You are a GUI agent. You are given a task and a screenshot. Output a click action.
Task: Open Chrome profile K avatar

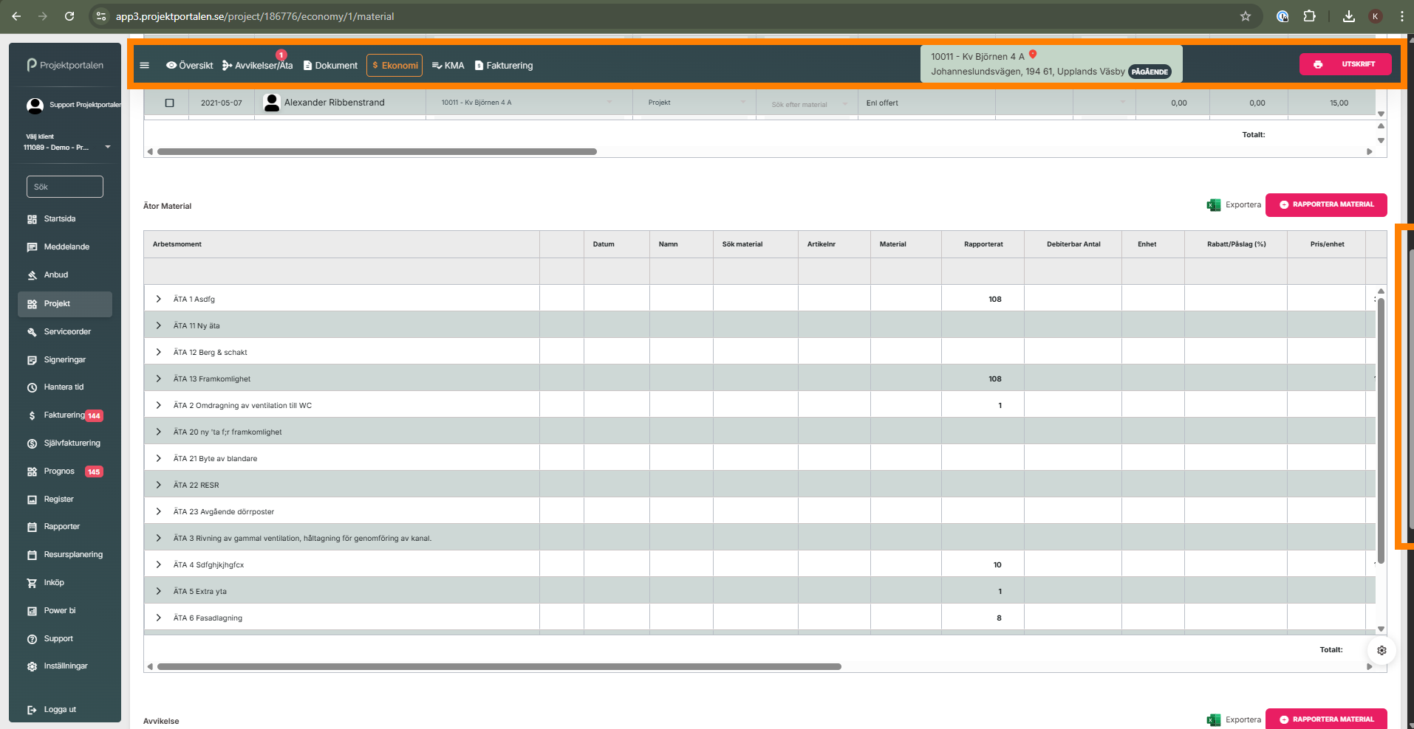(x=1375, y=16)
